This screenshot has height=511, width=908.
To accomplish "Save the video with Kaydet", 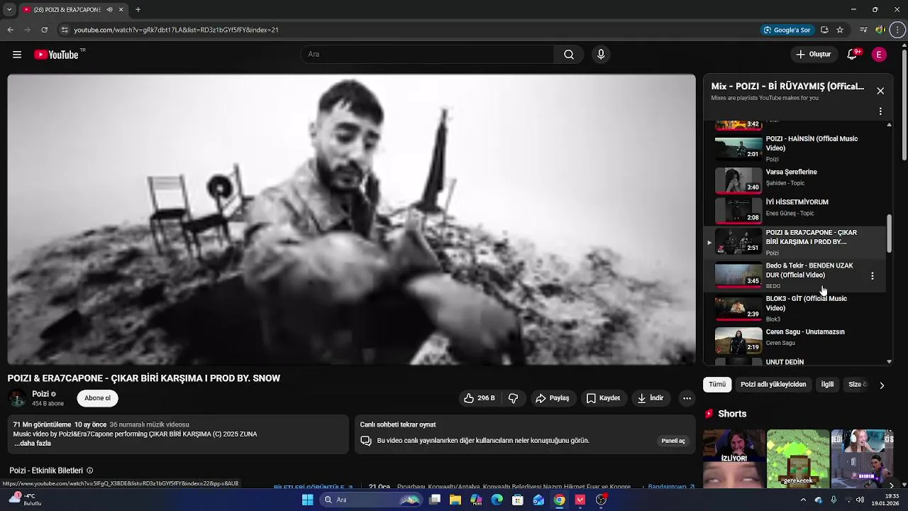I will point(603,398).
